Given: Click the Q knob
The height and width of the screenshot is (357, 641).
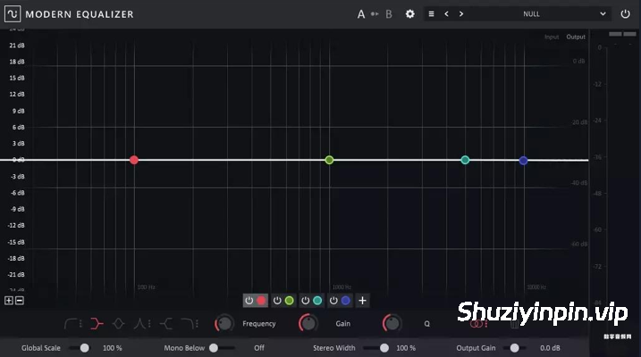Looking at the screenshot, I should pyautogui.click(x=392, y=323).
